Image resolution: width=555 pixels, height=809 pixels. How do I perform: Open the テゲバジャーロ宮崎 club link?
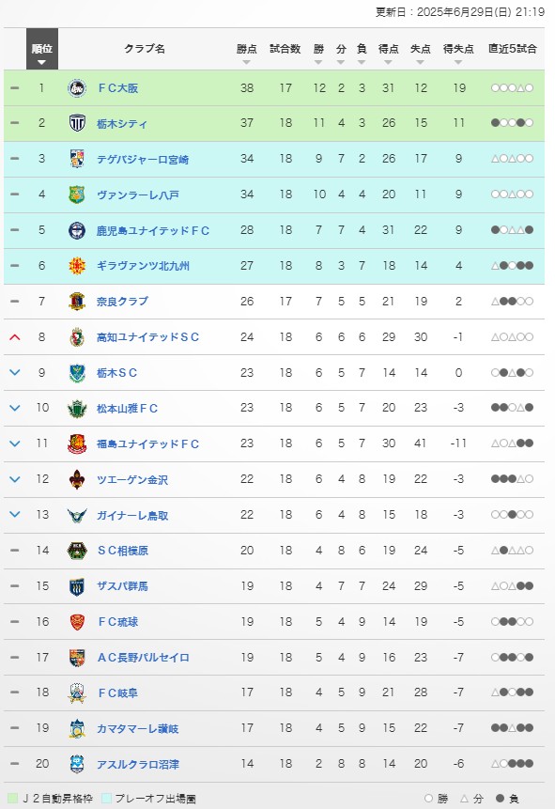click(143, 160)
